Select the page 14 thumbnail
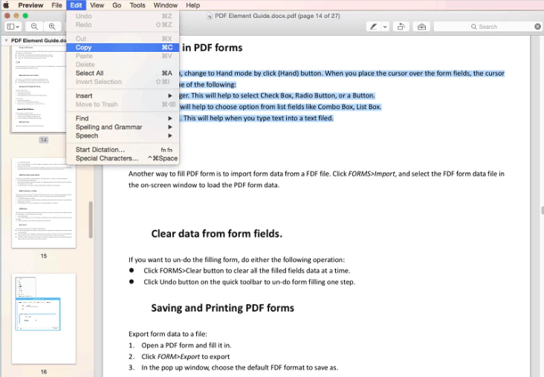This screenshot has width=544, height=377. coord(39,89)
